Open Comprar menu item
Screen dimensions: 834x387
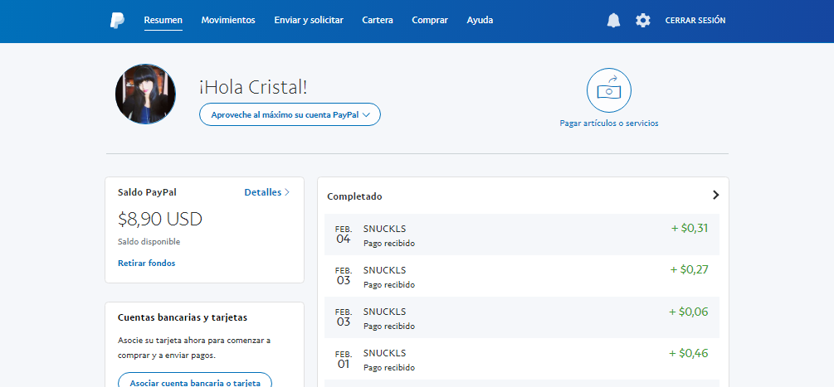(x=430, y=20)
